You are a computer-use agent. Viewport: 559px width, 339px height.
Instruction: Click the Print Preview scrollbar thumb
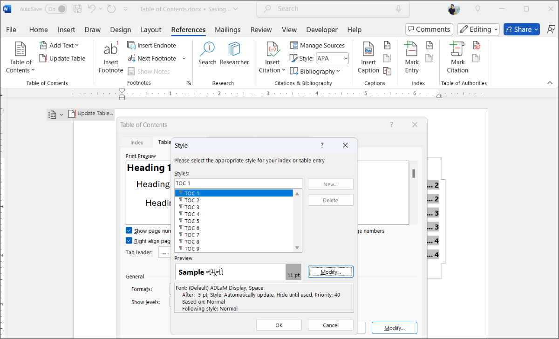(413, 173)
